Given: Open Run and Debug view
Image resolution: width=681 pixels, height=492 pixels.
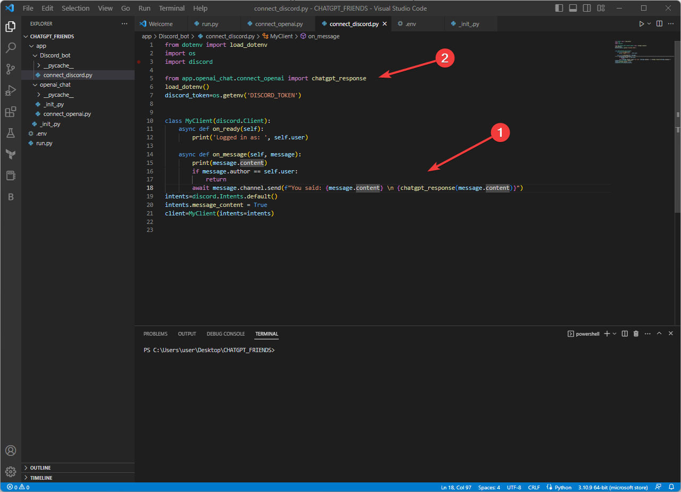Looking at the screenshot, I should pyautogui.click(x=10, y=90).
